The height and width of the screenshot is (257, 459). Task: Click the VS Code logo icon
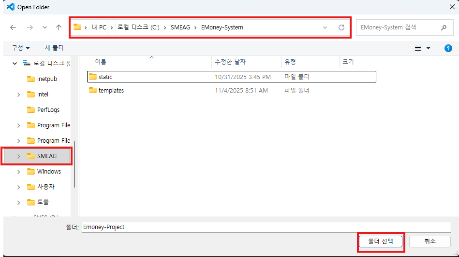coord(11,7)
